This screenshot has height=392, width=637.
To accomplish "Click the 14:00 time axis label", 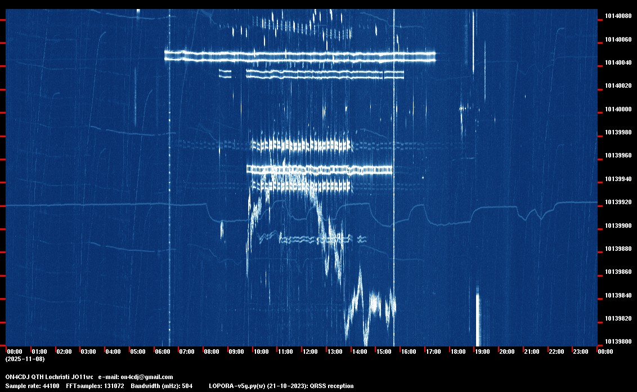I will [x=360, y=352].
